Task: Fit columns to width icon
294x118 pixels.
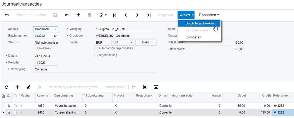Action: tap(134, 87)
